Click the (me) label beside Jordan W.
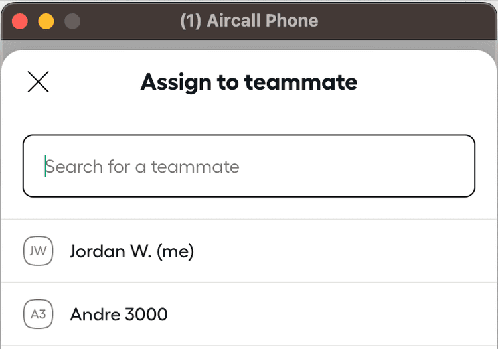This screenshot has width=498, height=349. 175,251
